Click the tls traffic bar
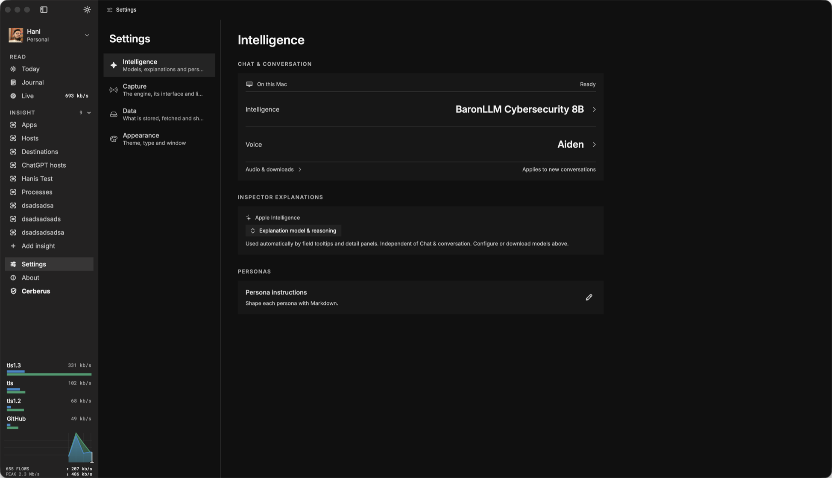832x478 pixels. point(16,391)
